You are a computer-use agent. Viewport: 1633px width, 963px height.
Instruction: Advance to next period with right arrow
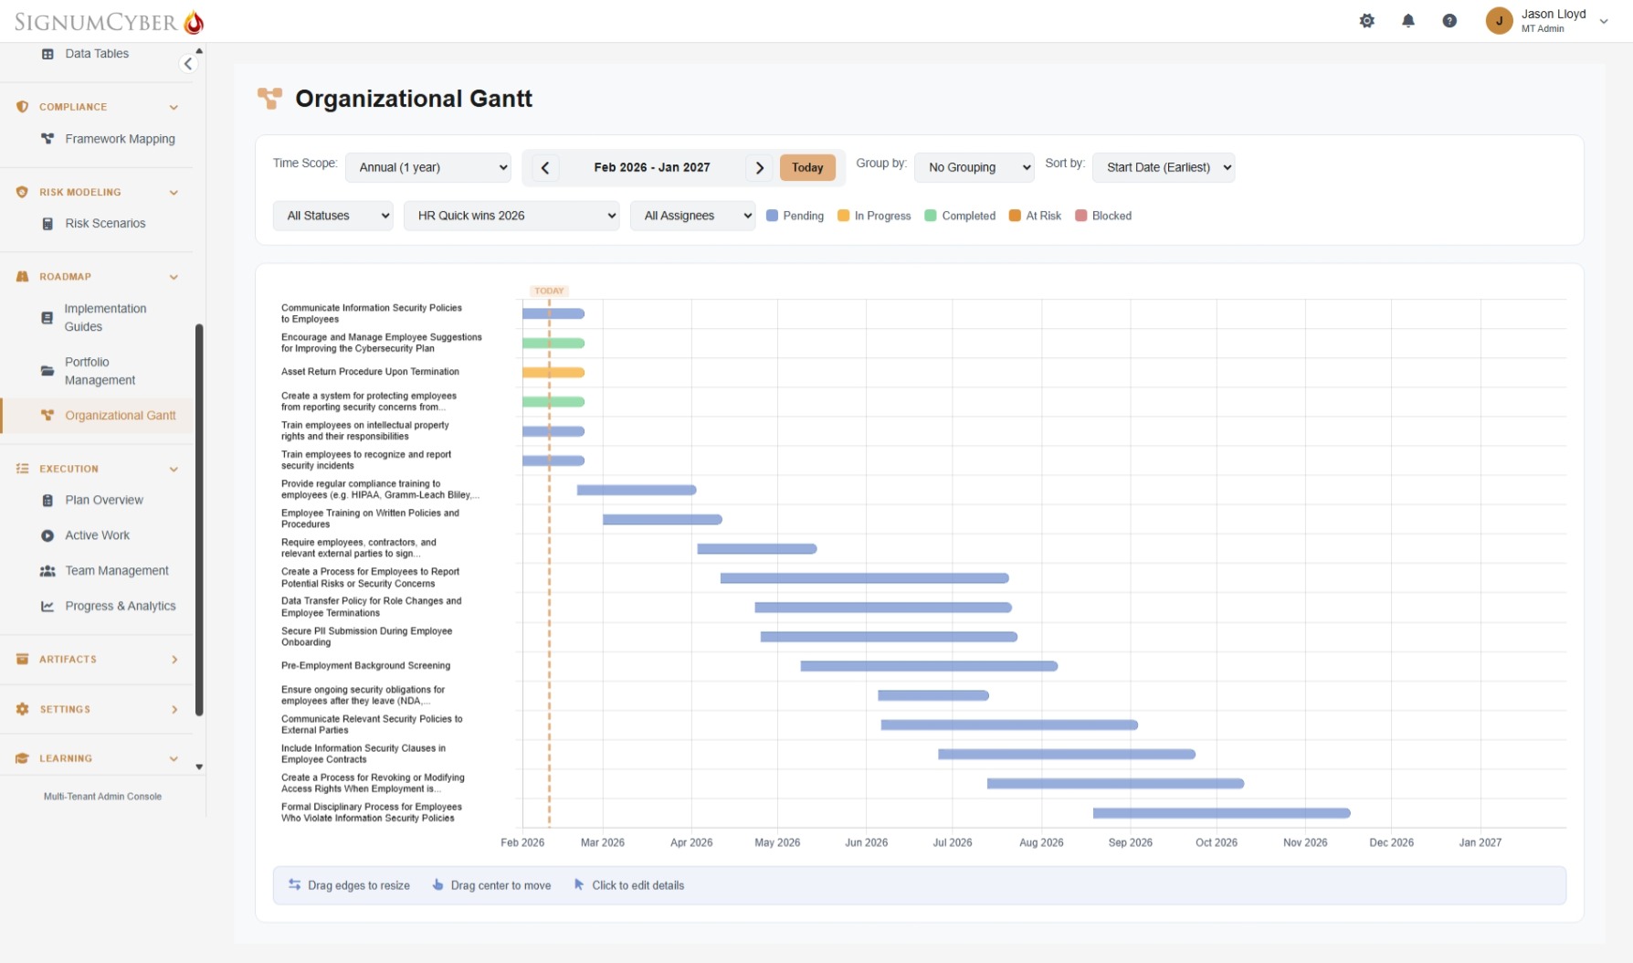click(760, 167)
